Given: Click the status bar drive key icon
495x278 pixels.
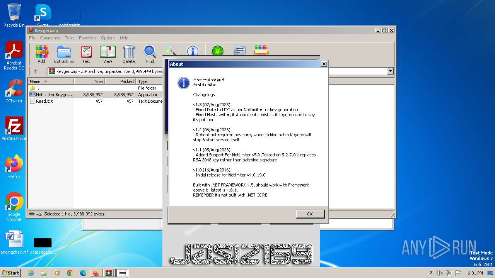Looking at the screenshot, I should tap(36, 214).
